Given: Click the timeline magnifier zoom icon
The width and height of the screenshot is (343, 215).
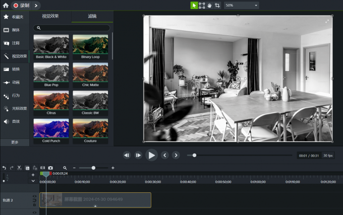Looking at the screenshot, I should click(65, 168).
